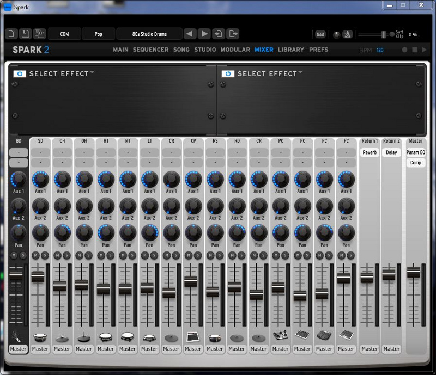Click the Reverb button on Return 1
The width and height of the screenshot is (436, 375).
370,152
